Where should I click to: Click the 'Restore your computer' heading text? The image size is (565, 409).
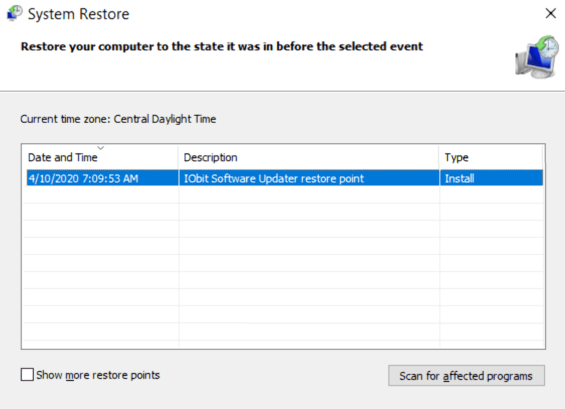(x=222, y=47)
